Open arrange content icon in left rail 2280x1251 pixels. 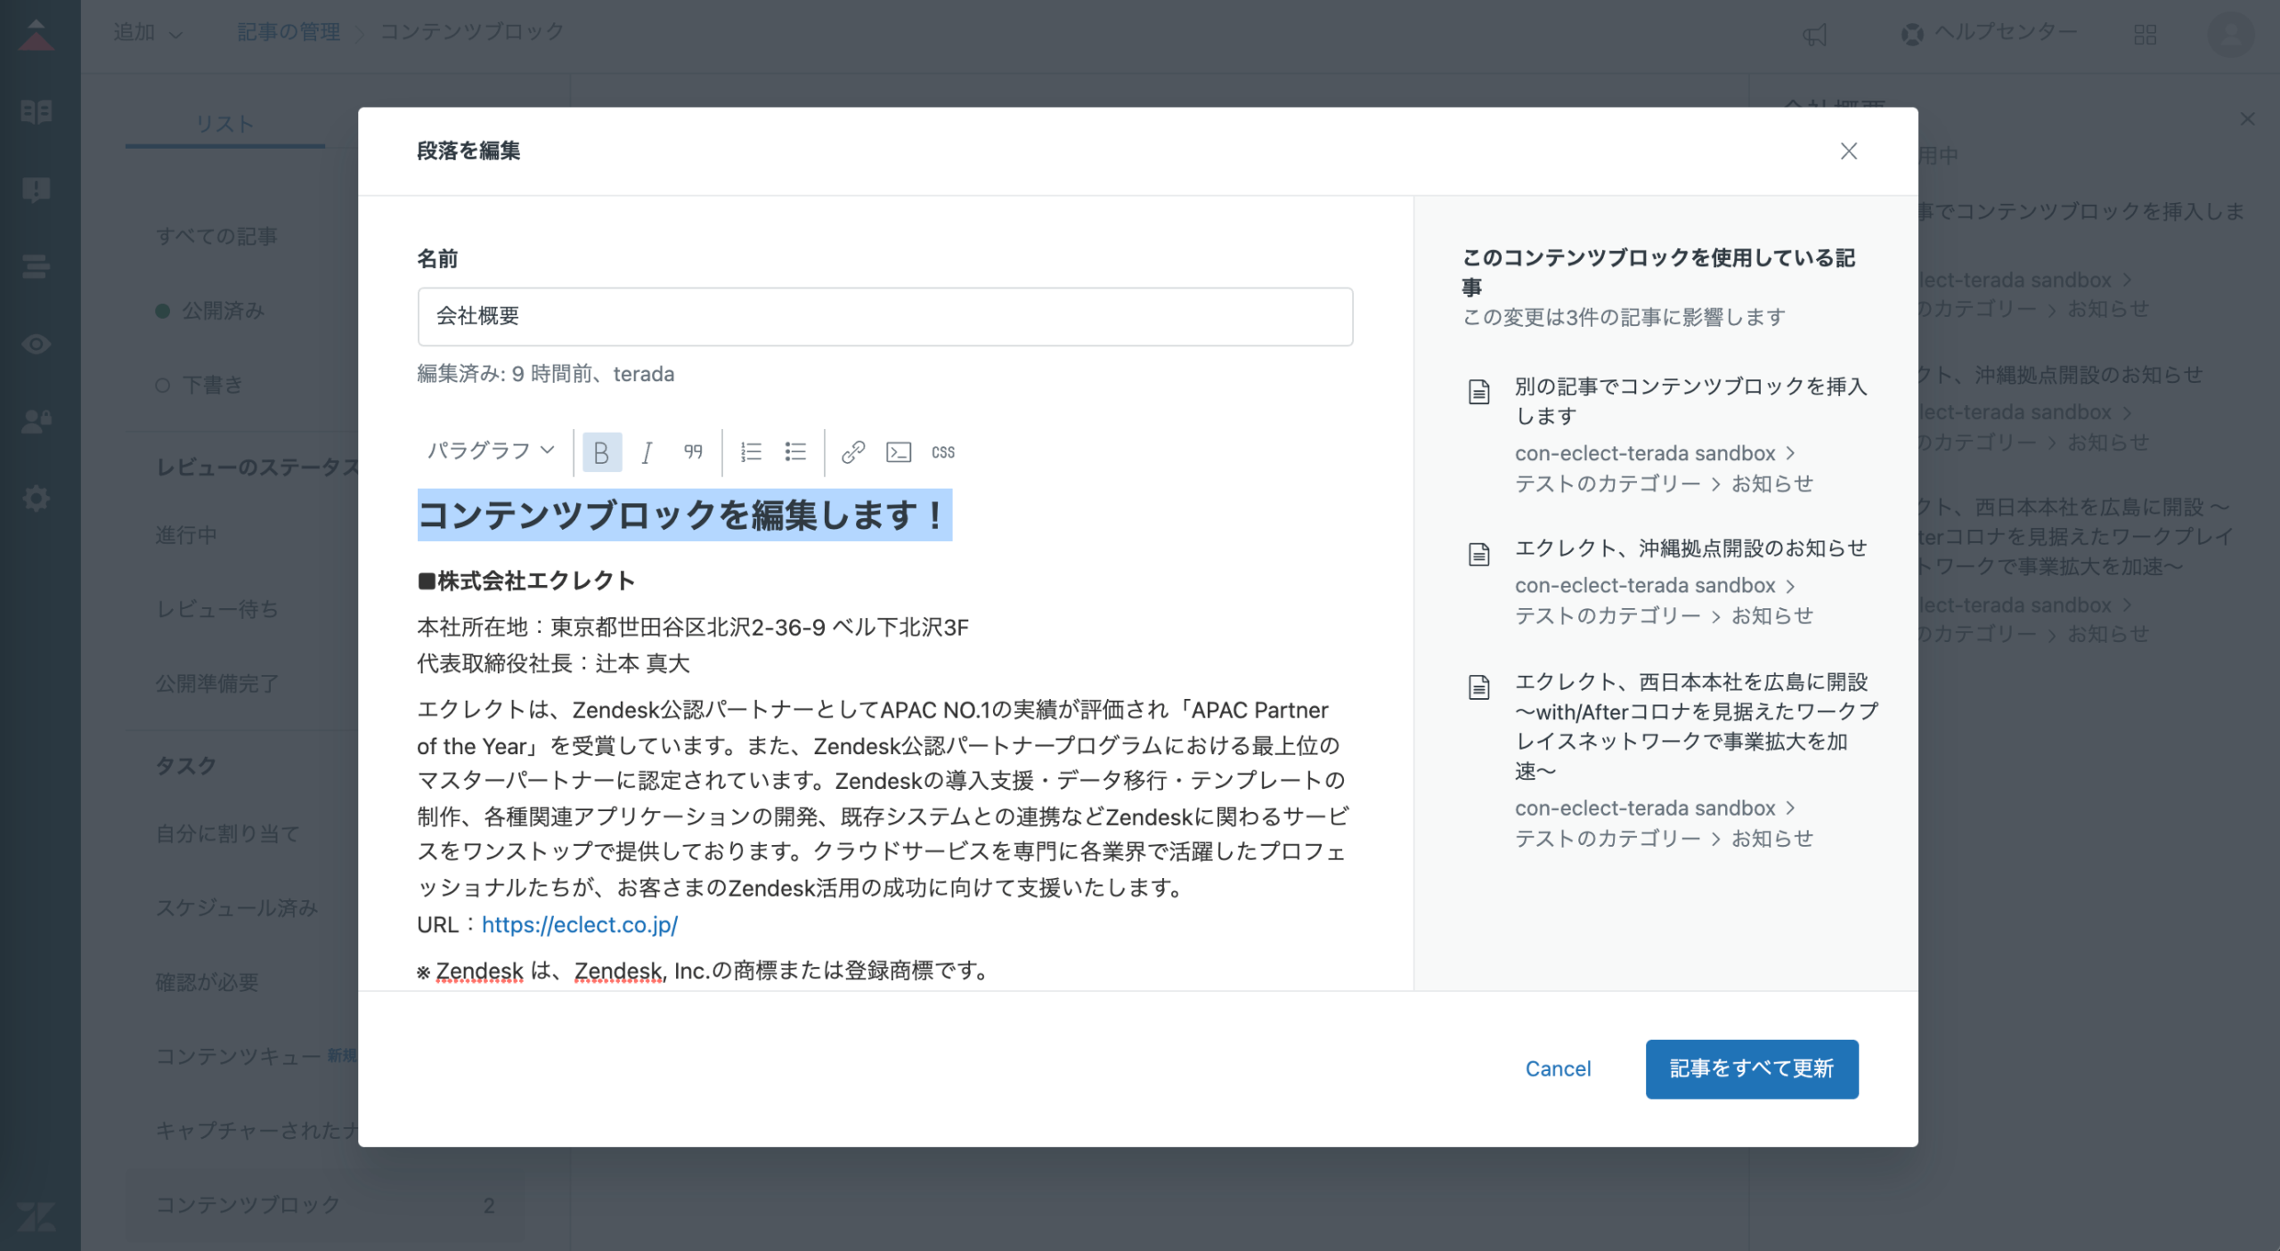click(37, 266)
